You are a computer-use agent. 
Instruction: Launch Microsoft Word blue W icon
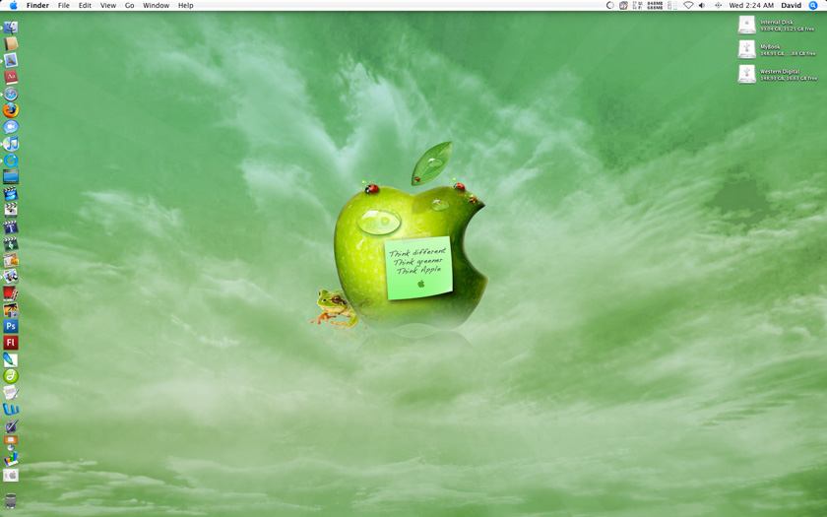click(11, 410)
